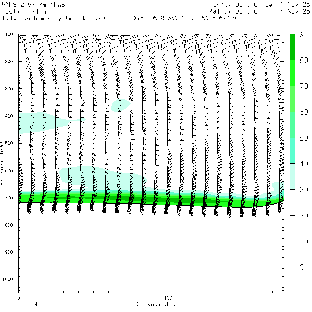This screenshot has height=312, width=312.
Task: Click the 700 hPa pressure axis label
Action: (x=9, y=198)
